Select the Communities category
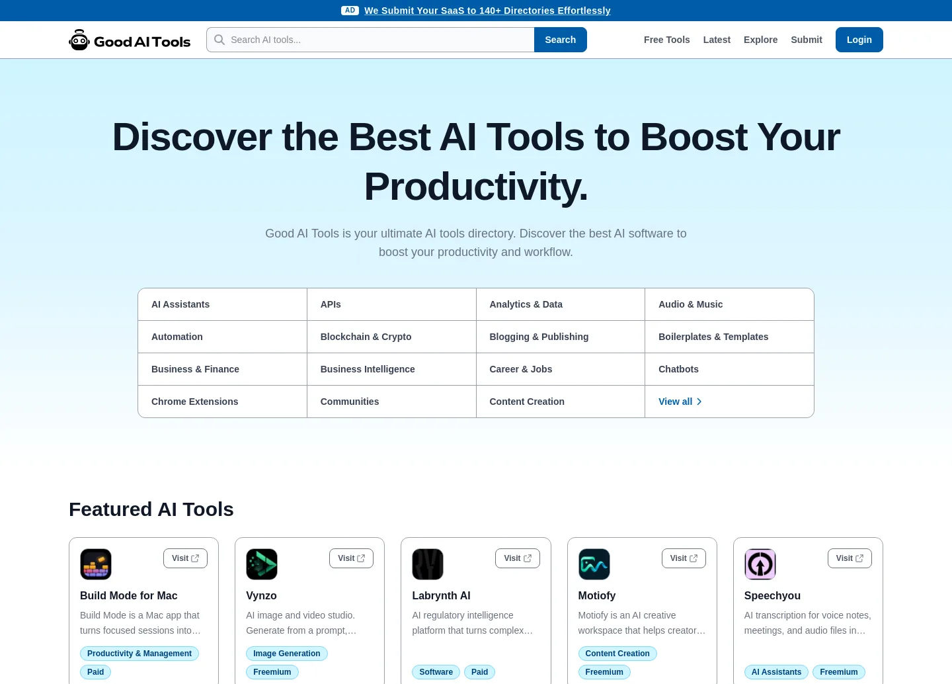Viewport: 952px width, 684px height. click(x=391, y=402)
